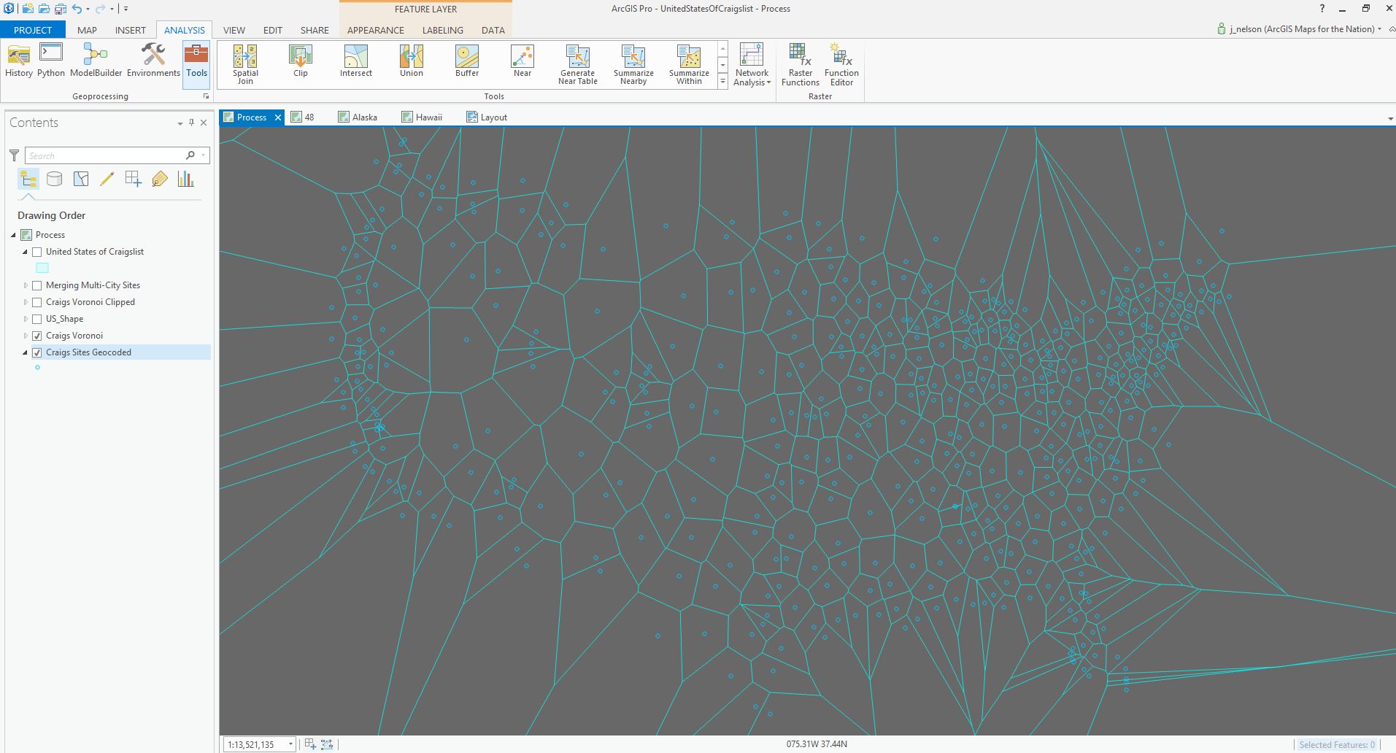Switch Contents to List By Labeling
The image size is (1396, 753).
click(x=160, y=179)
